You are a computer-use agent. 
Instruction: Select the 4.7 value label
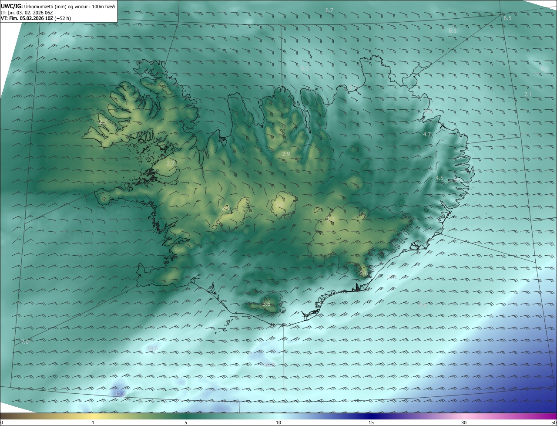click(x=427, y=135)
